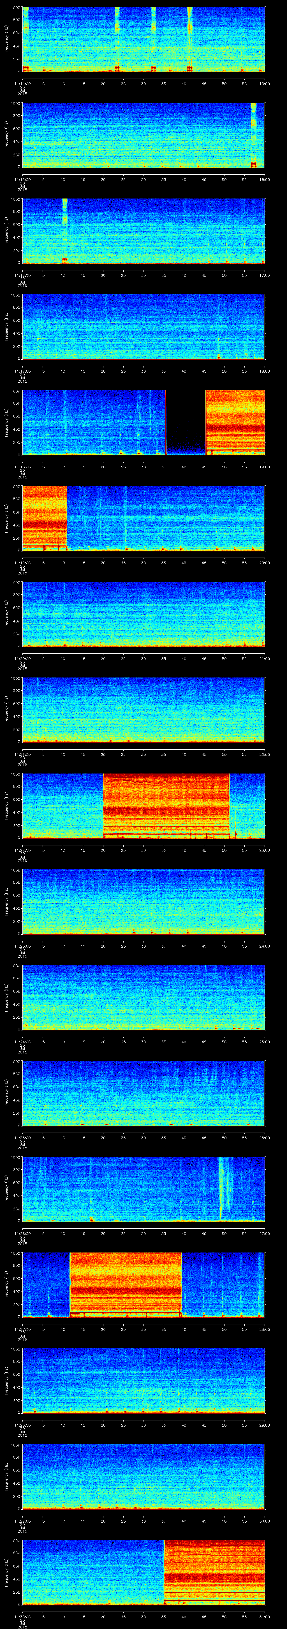Viewport: 287px width, 1629px height.
Task: Click the 24:00 end time label
Action: tap(264, 945)
